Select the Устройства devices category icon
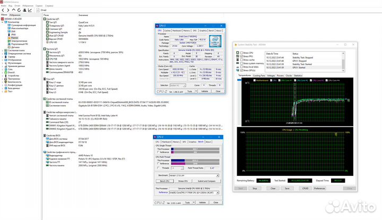This screenshot has height=220, width=382. click(6, 75)
